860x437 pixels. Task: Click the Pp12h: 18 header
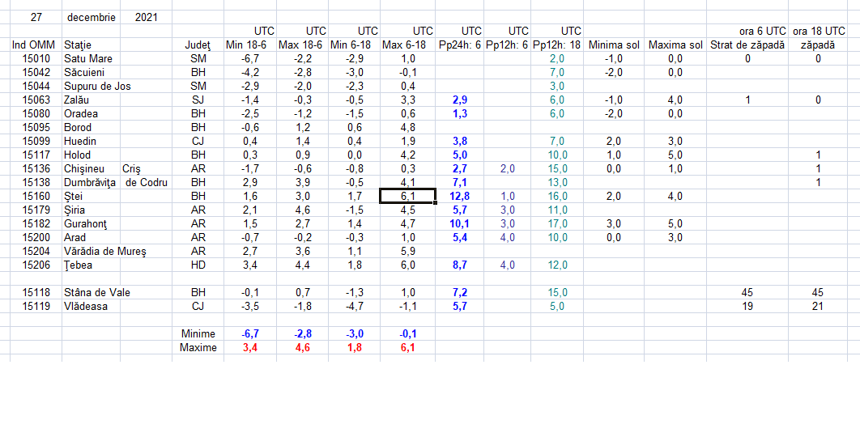tap(556, 45)
